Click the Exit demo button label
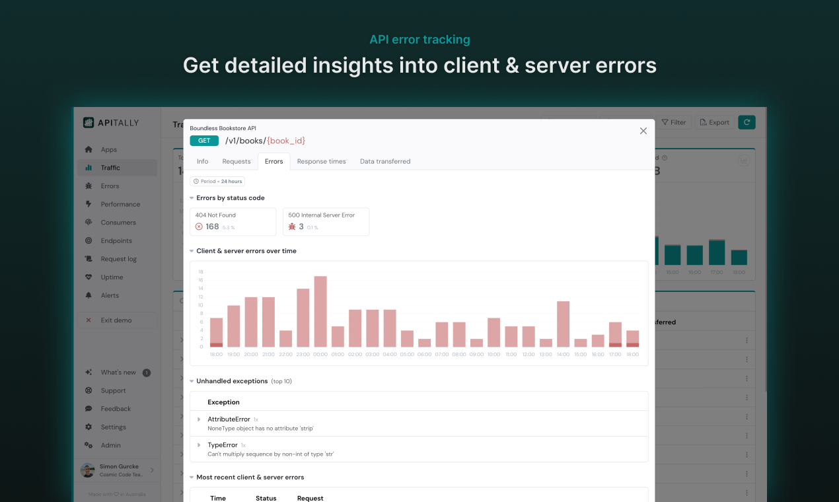This screenshot has height=502, width=839. pyautogui.click(x=116, y=320)
